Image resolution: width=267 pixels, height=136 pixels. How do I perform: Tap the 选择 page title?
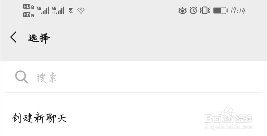pyautogui.click(x=39, y=38)
